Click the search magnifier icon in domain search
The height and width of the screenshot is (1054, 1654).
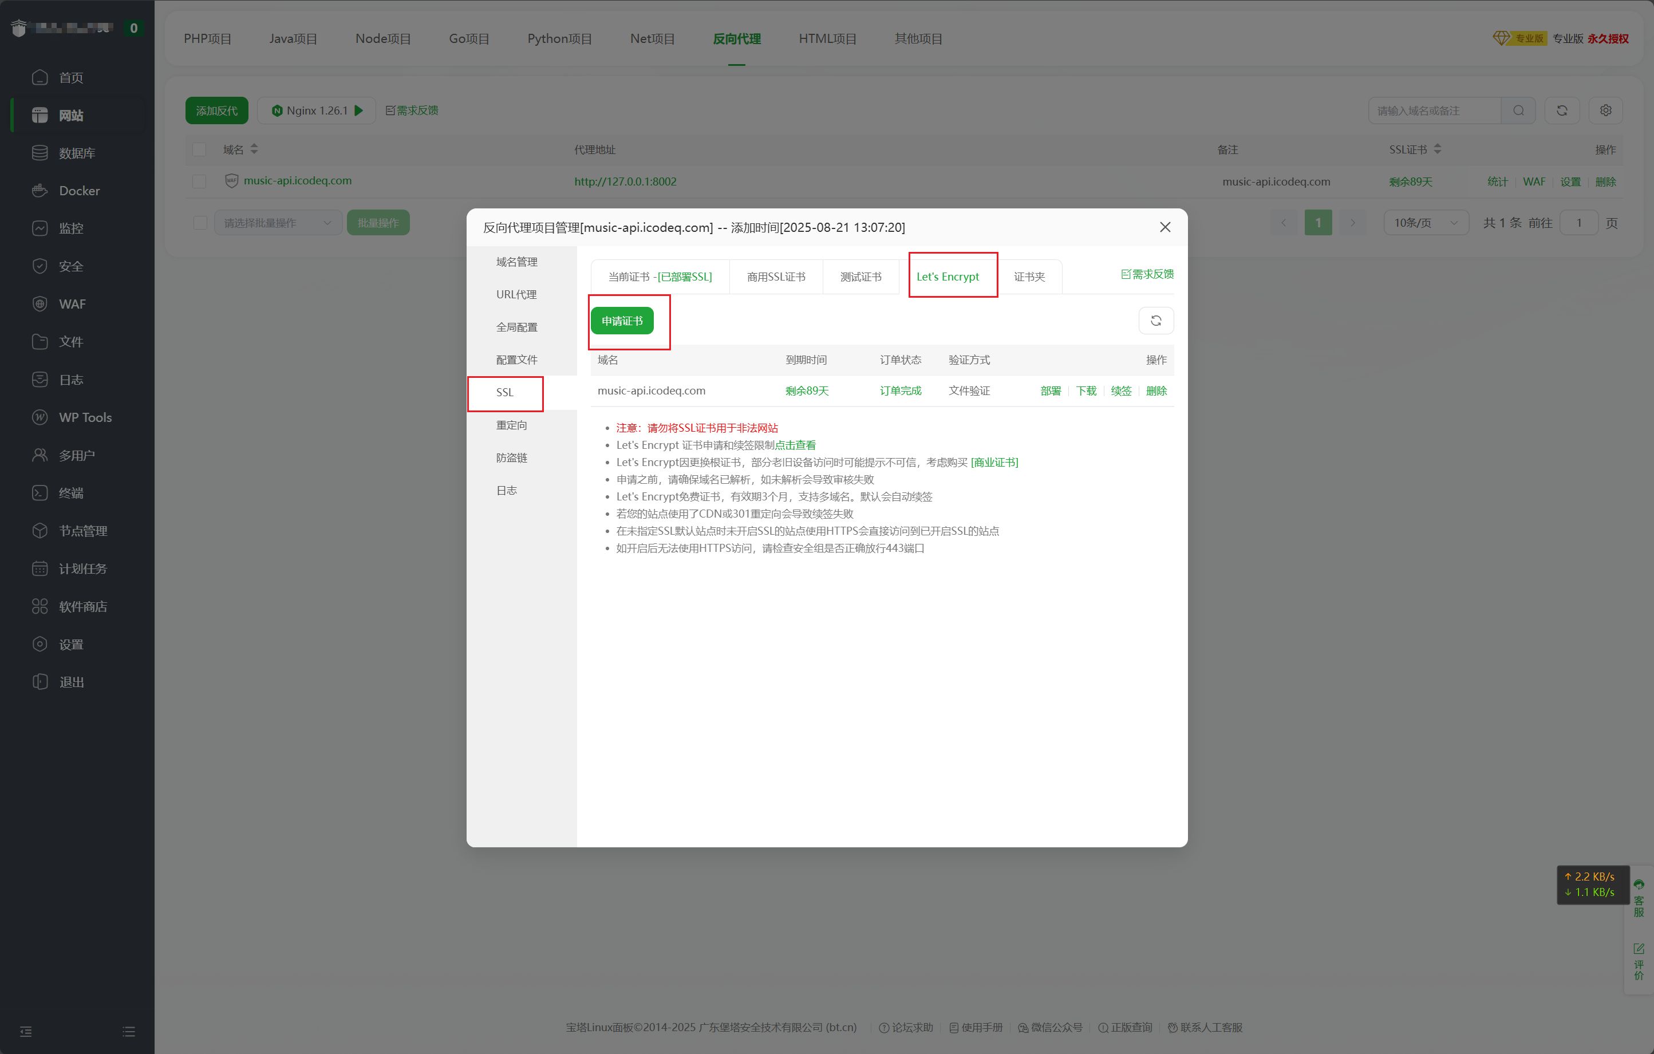coord(1519,110)
